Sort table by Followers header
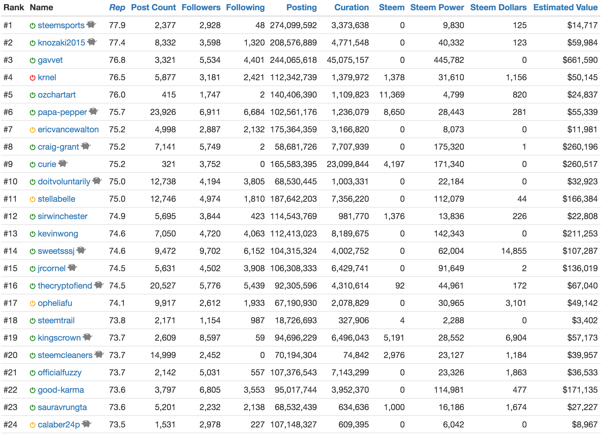 tap(201, 7)
